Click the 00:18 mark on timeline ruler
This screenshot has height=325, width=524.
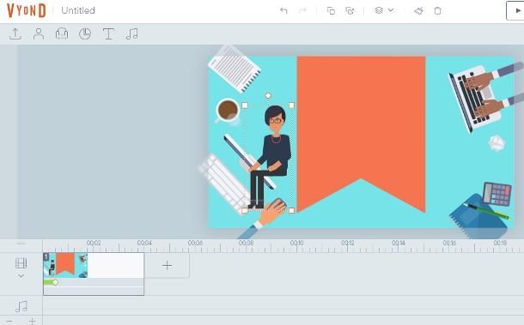point(500,243)
